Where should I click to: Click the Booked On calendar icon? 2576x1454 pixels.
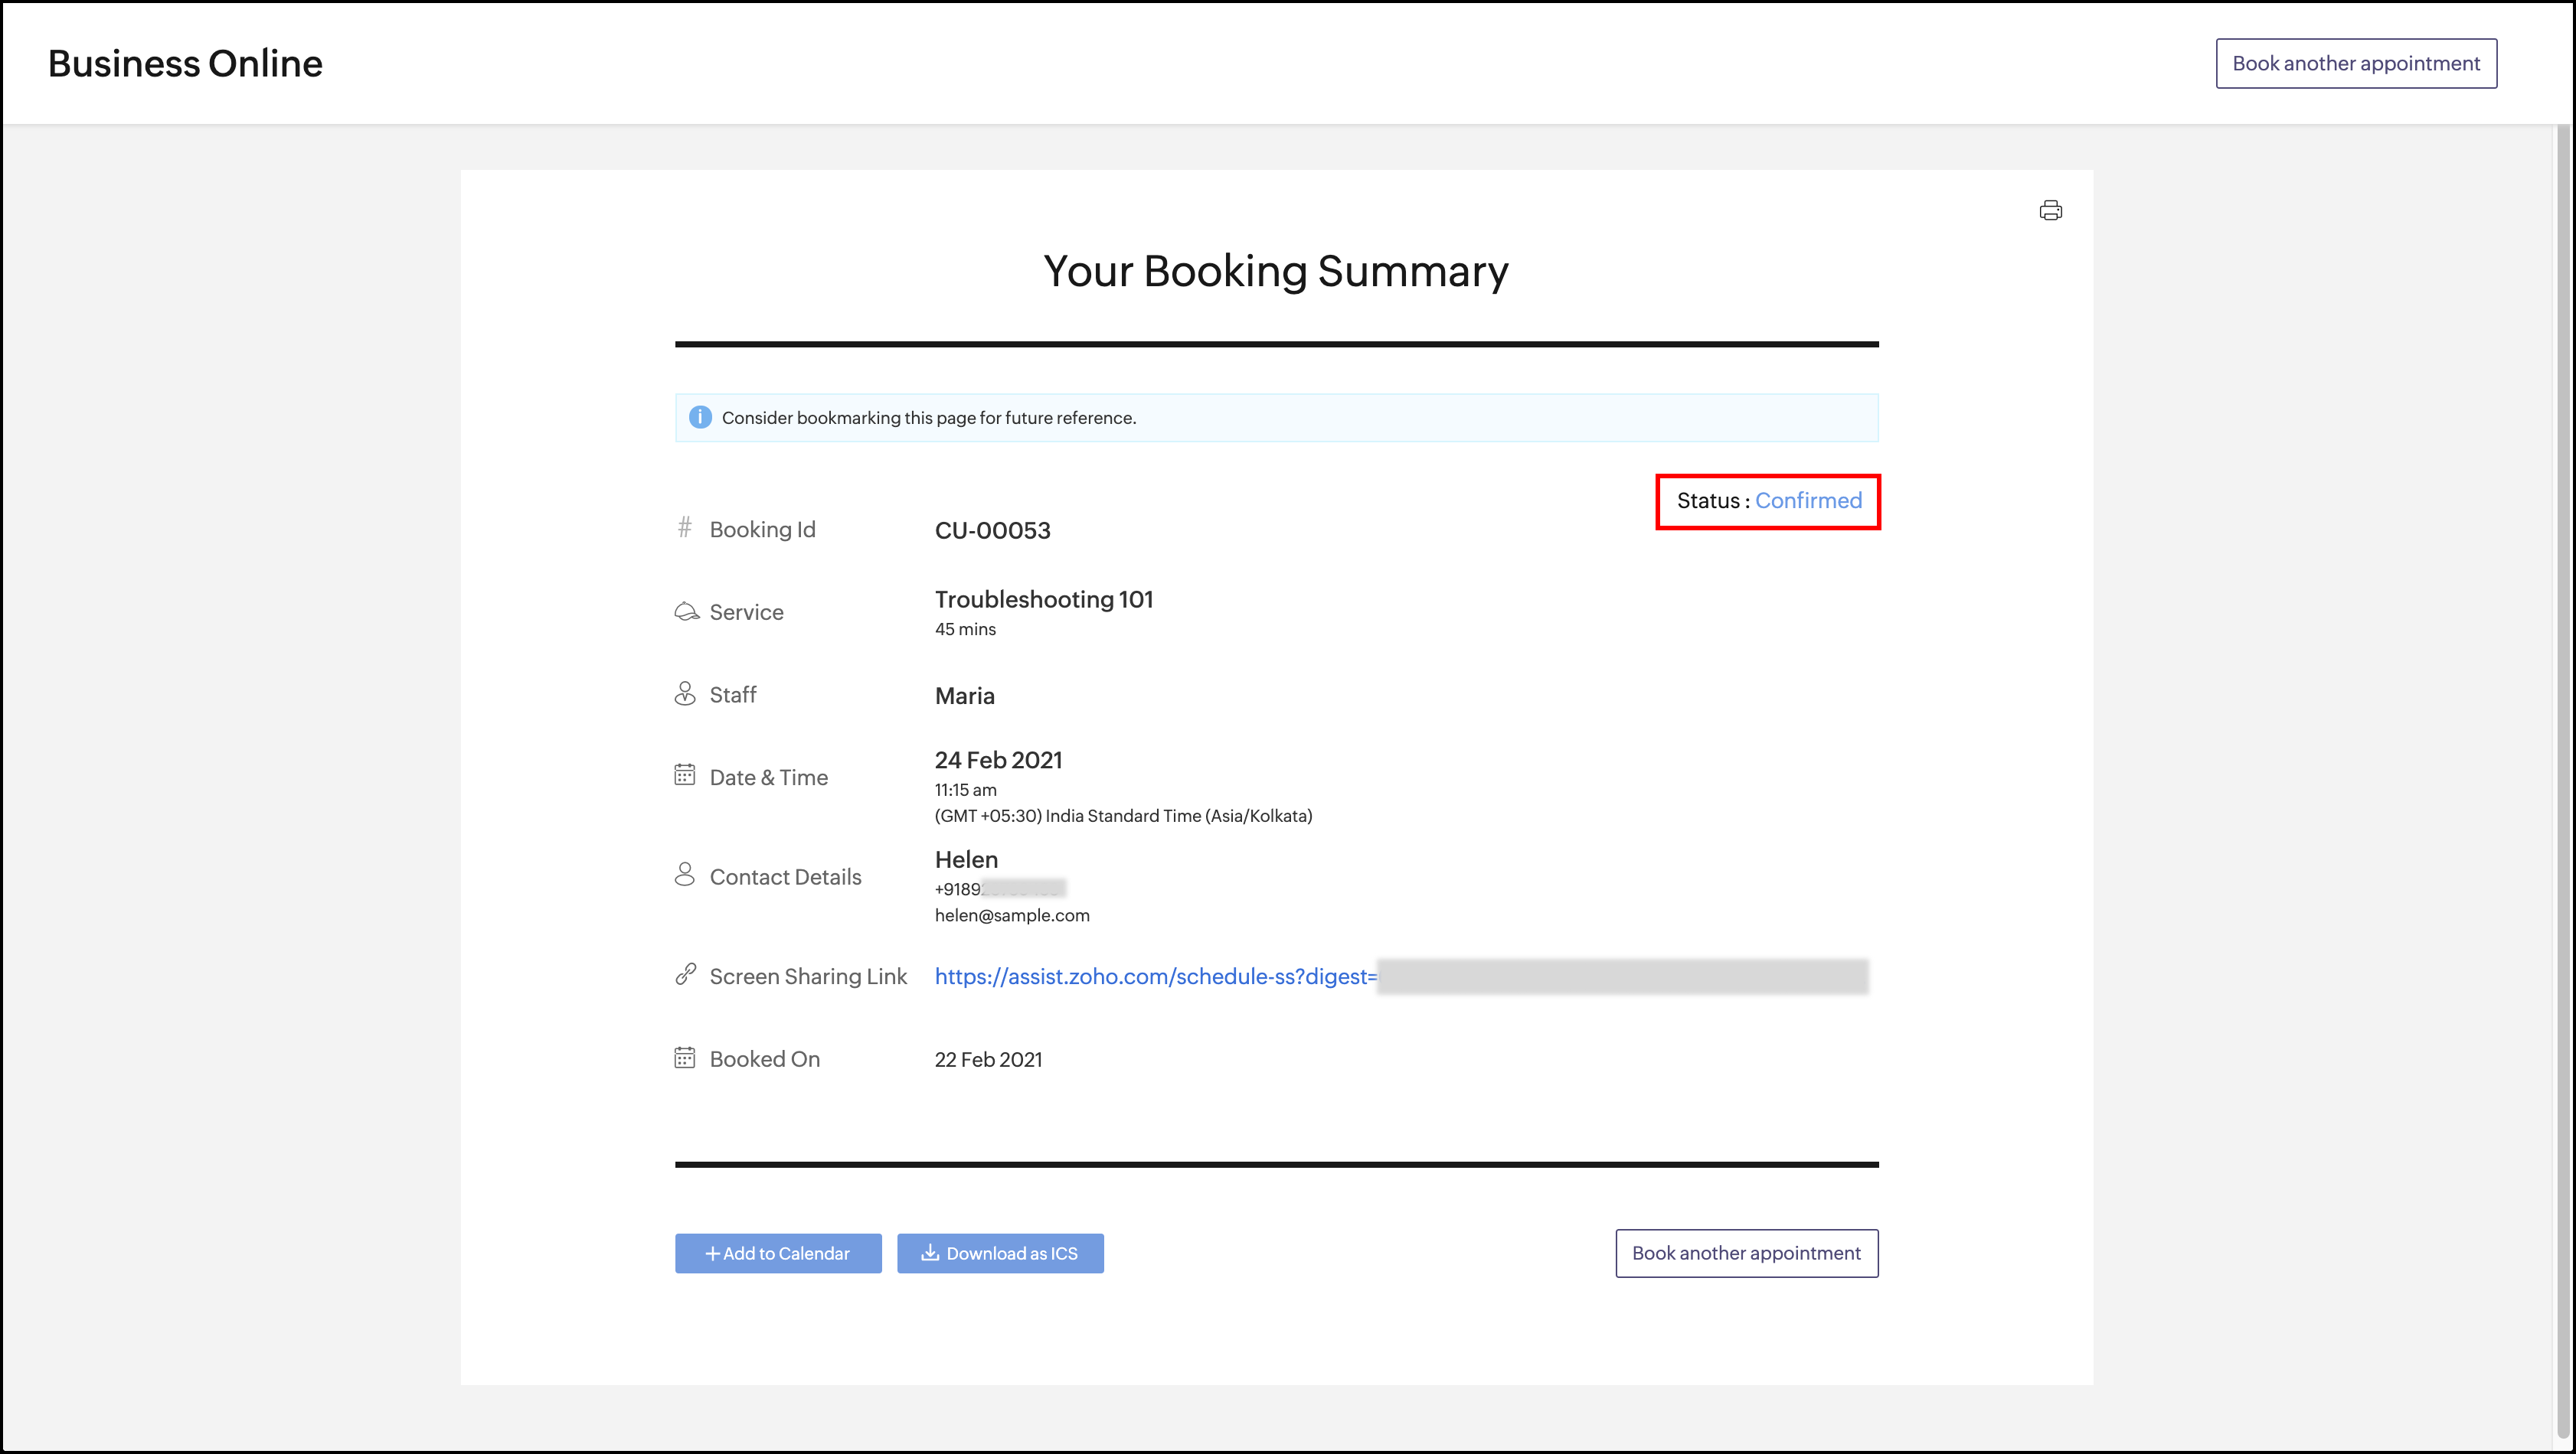[x=685, y=1058]
